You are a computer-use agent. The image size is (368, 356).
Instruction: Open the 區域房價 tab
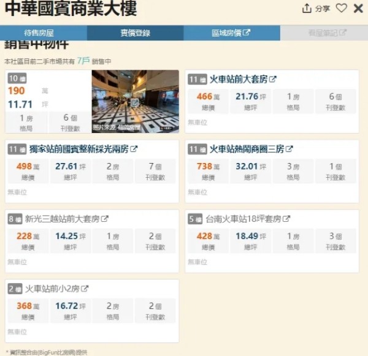point(232,33)
